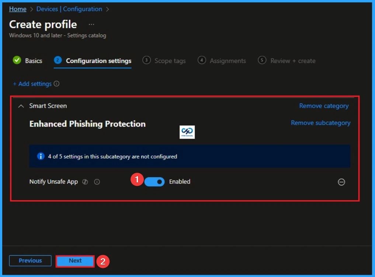
Task: Click the info icon beside Notify Unsafe App
Action: coord(97,181)
